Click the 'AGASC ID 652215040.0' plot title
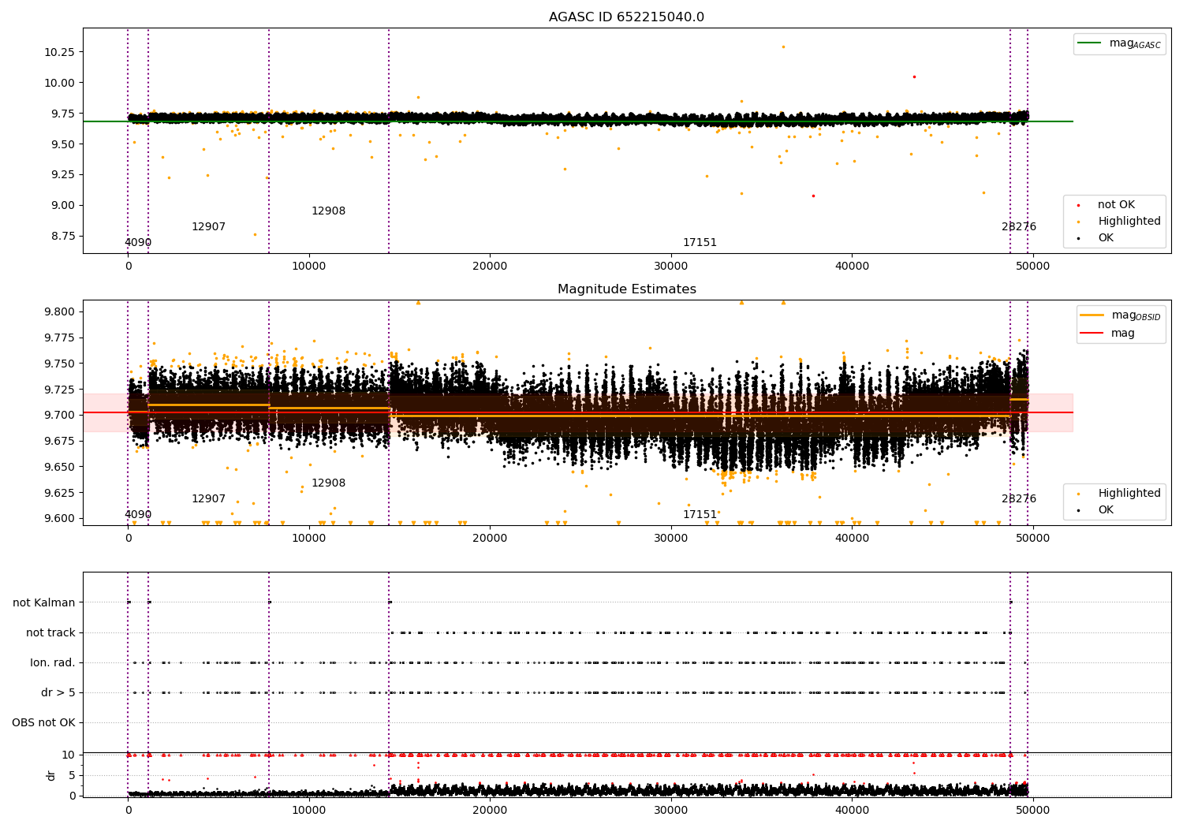This screenshot has width=1183, height=828. pos(626,17)
